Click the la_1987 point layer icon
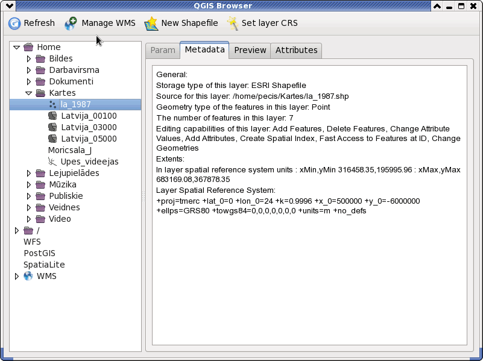The image size is (483, 361). click(52, 104)
